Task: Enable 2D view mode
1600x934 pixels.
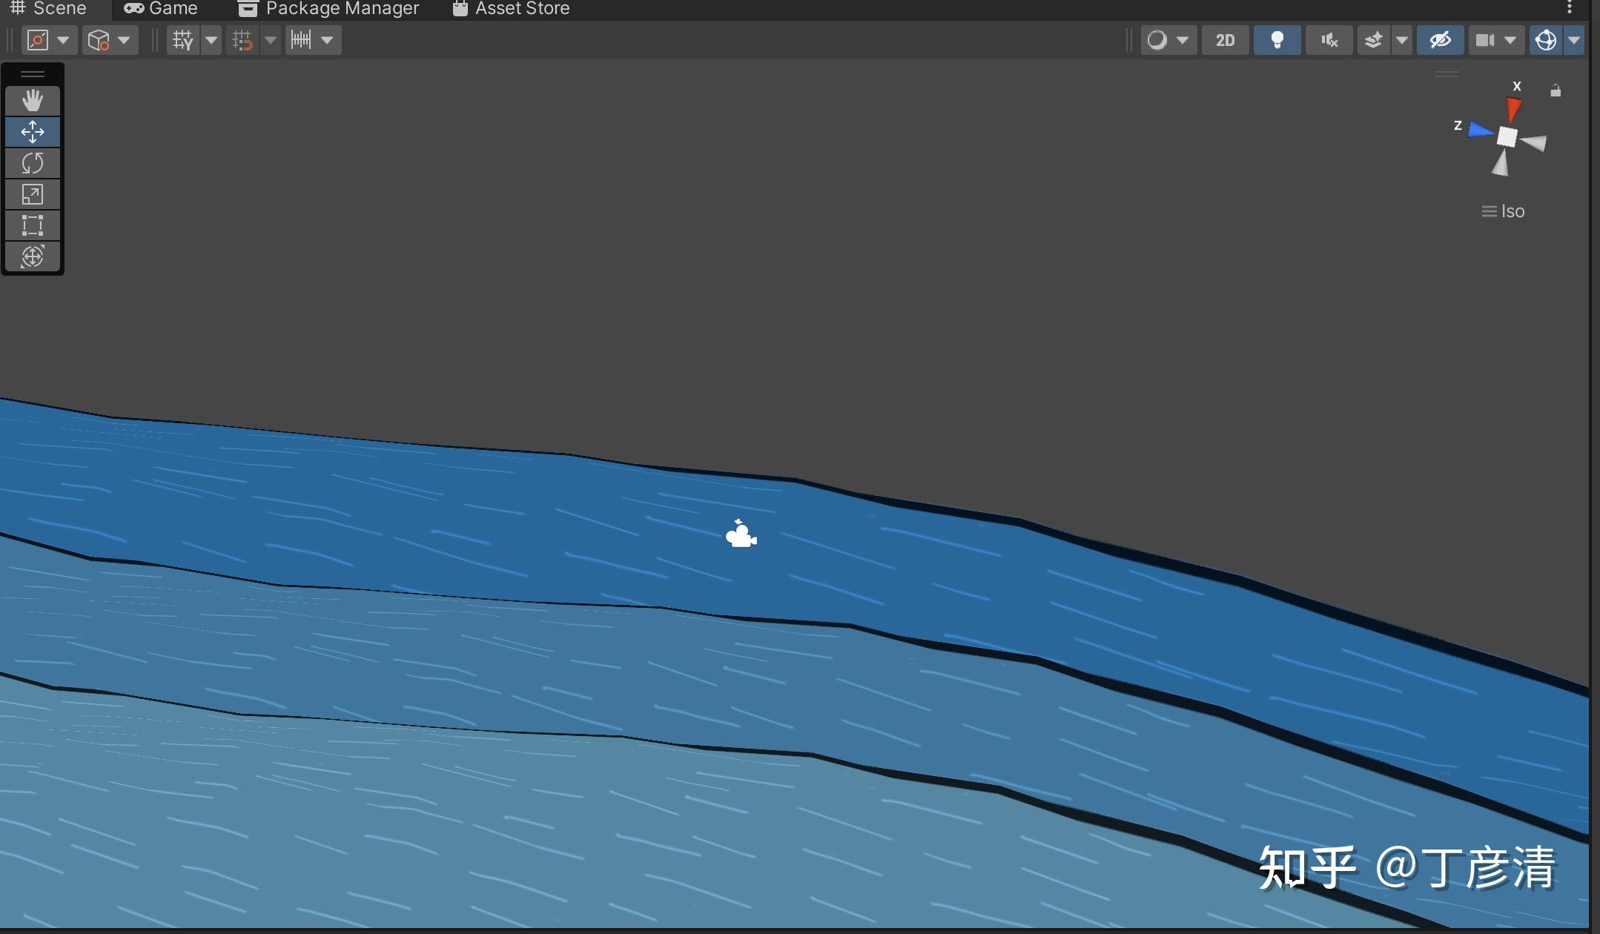Action: point(1224,40)
